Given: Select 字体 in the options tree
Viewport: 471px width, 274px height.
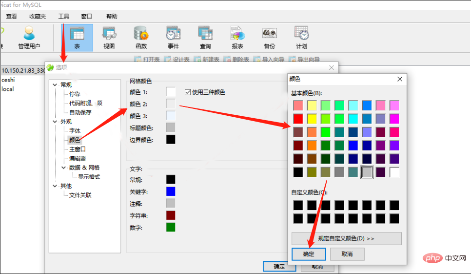Looking at the screenshot, I should click(75, 131).
